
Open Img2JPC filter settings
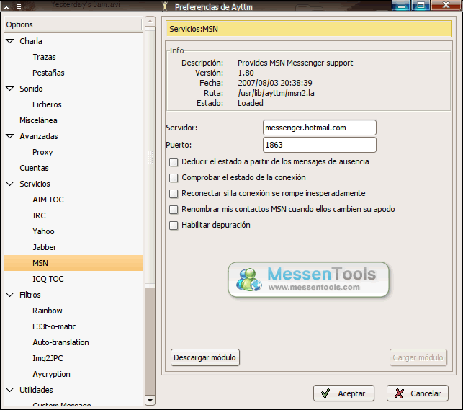(48, 358)
